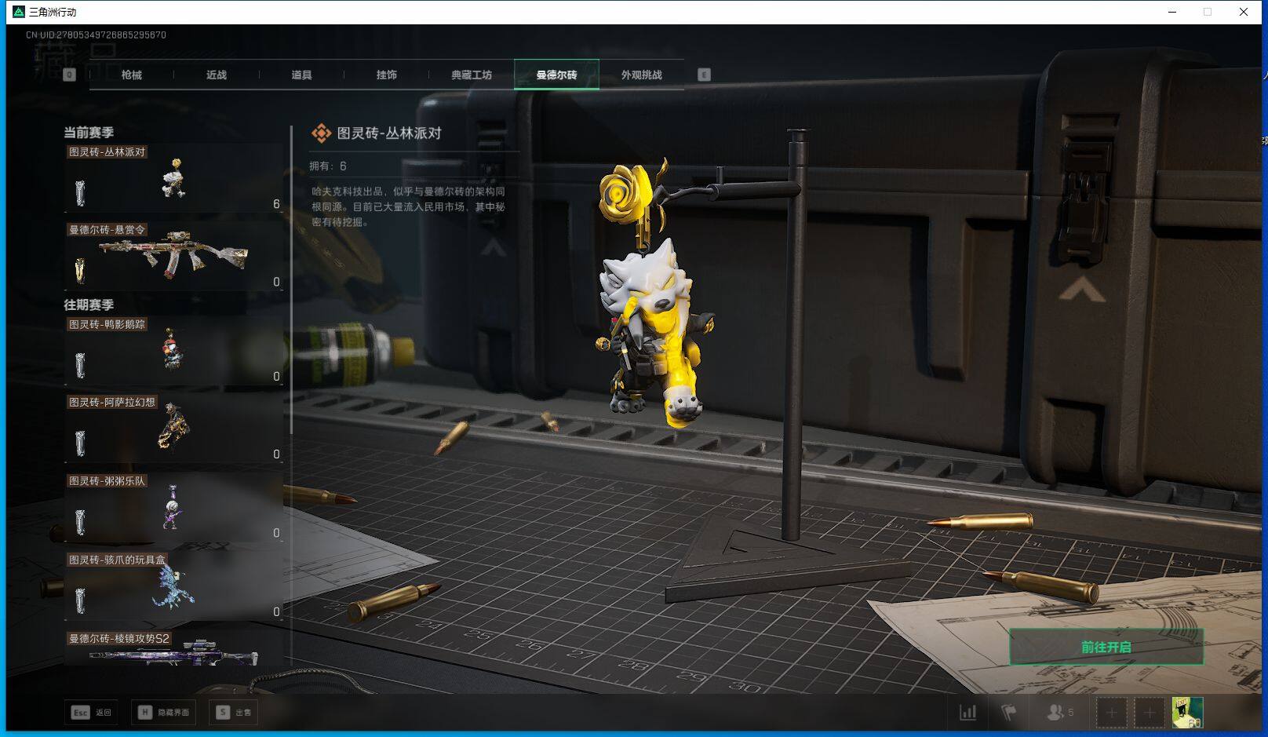This screenshot has width=1268, height=737.
Task: Click the 三角洲行动 app icon in title bar
Action: 19,12
